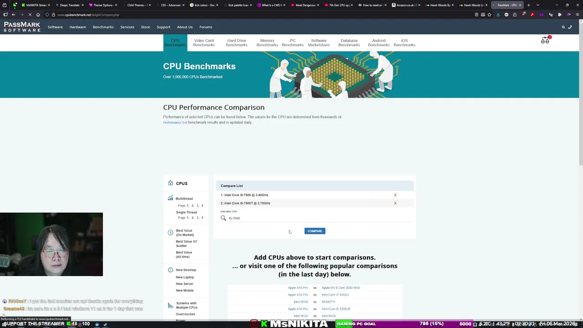Viewport: 583px width, 328px height.
Task: Open the Support menu
Action: [x=164, y=27]
